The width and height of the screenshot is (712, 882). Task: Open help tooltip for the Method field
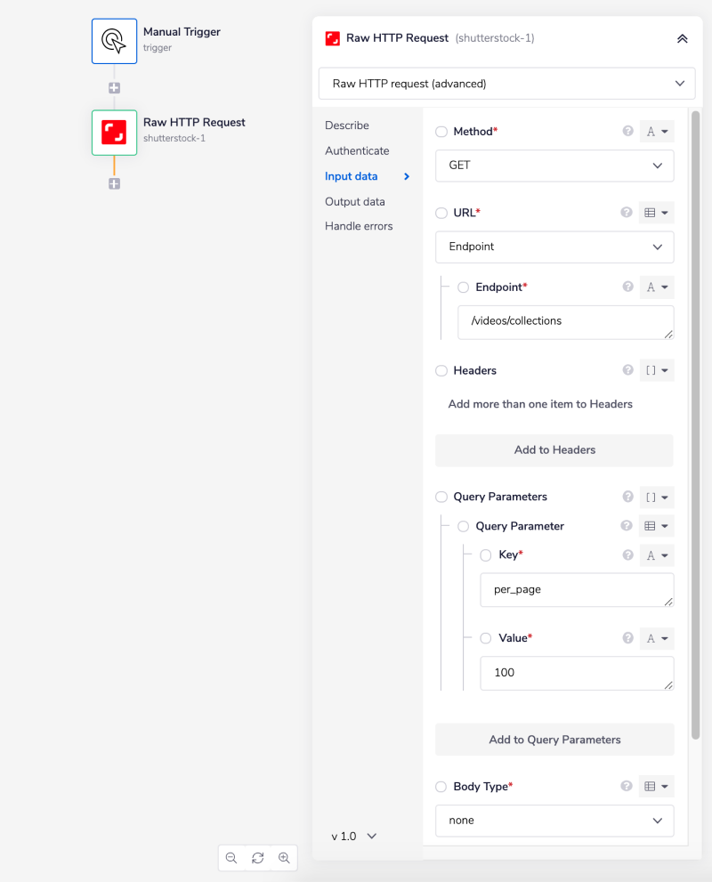(x=627, y=132)
